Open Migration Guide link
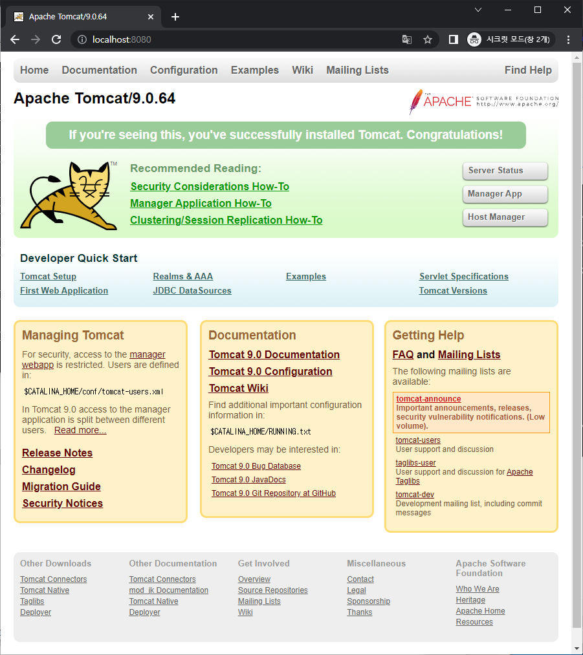This screenshot has width=583, height=655. point(61,486)
